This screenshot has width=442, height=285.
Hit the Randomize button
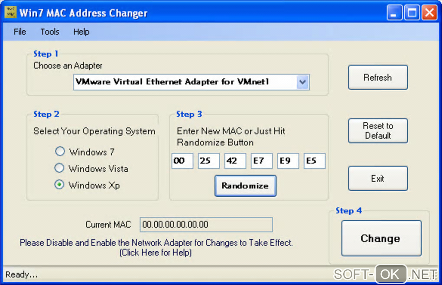(x=245, y=186)
